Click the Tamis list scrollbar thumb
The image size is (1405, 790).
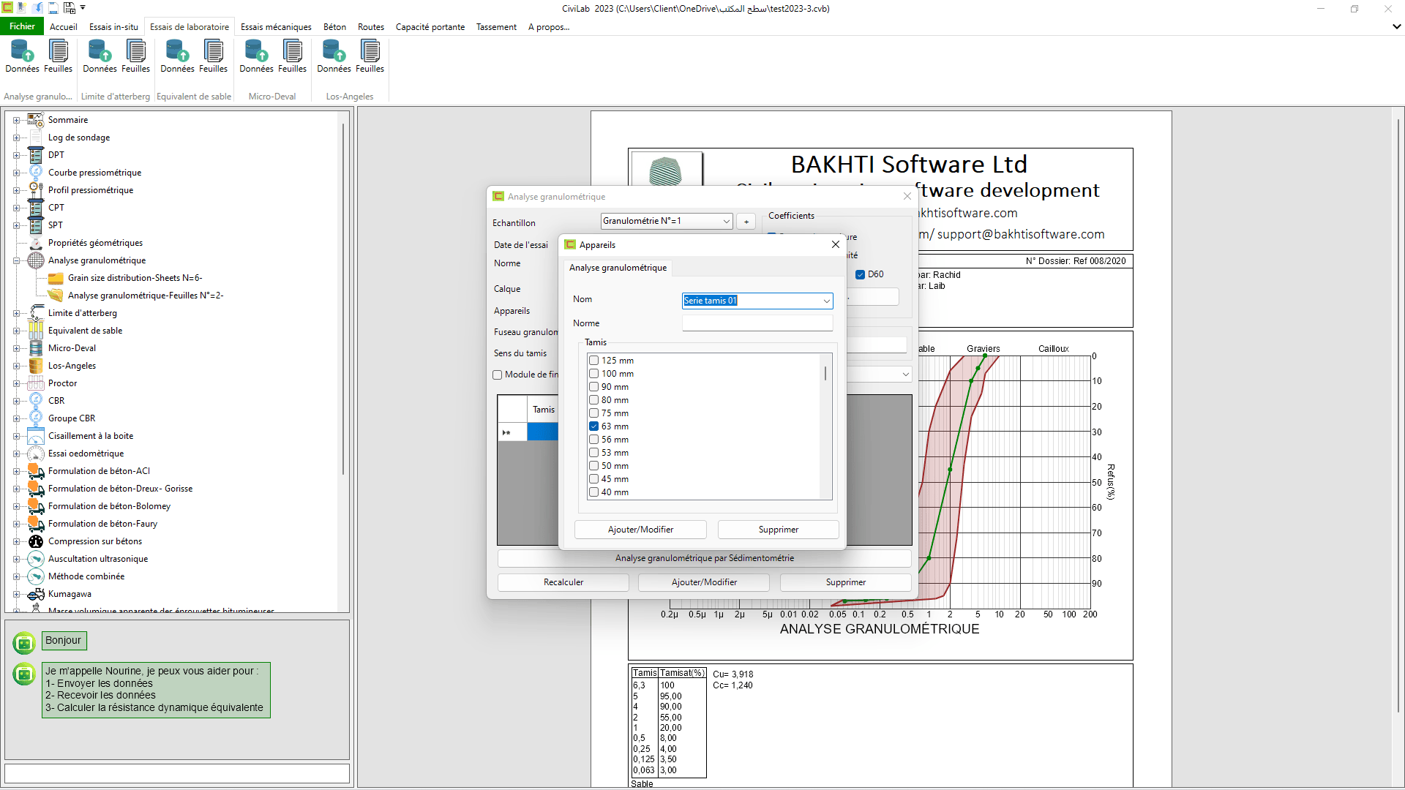tap(825, 373)
